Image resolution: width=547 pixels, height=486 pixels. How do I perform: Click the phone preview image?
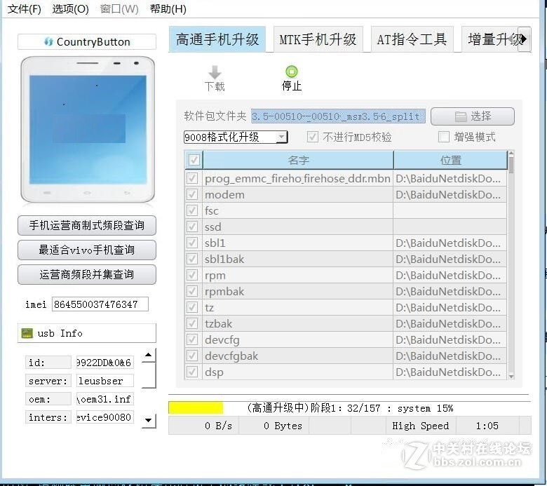point(88,130)
